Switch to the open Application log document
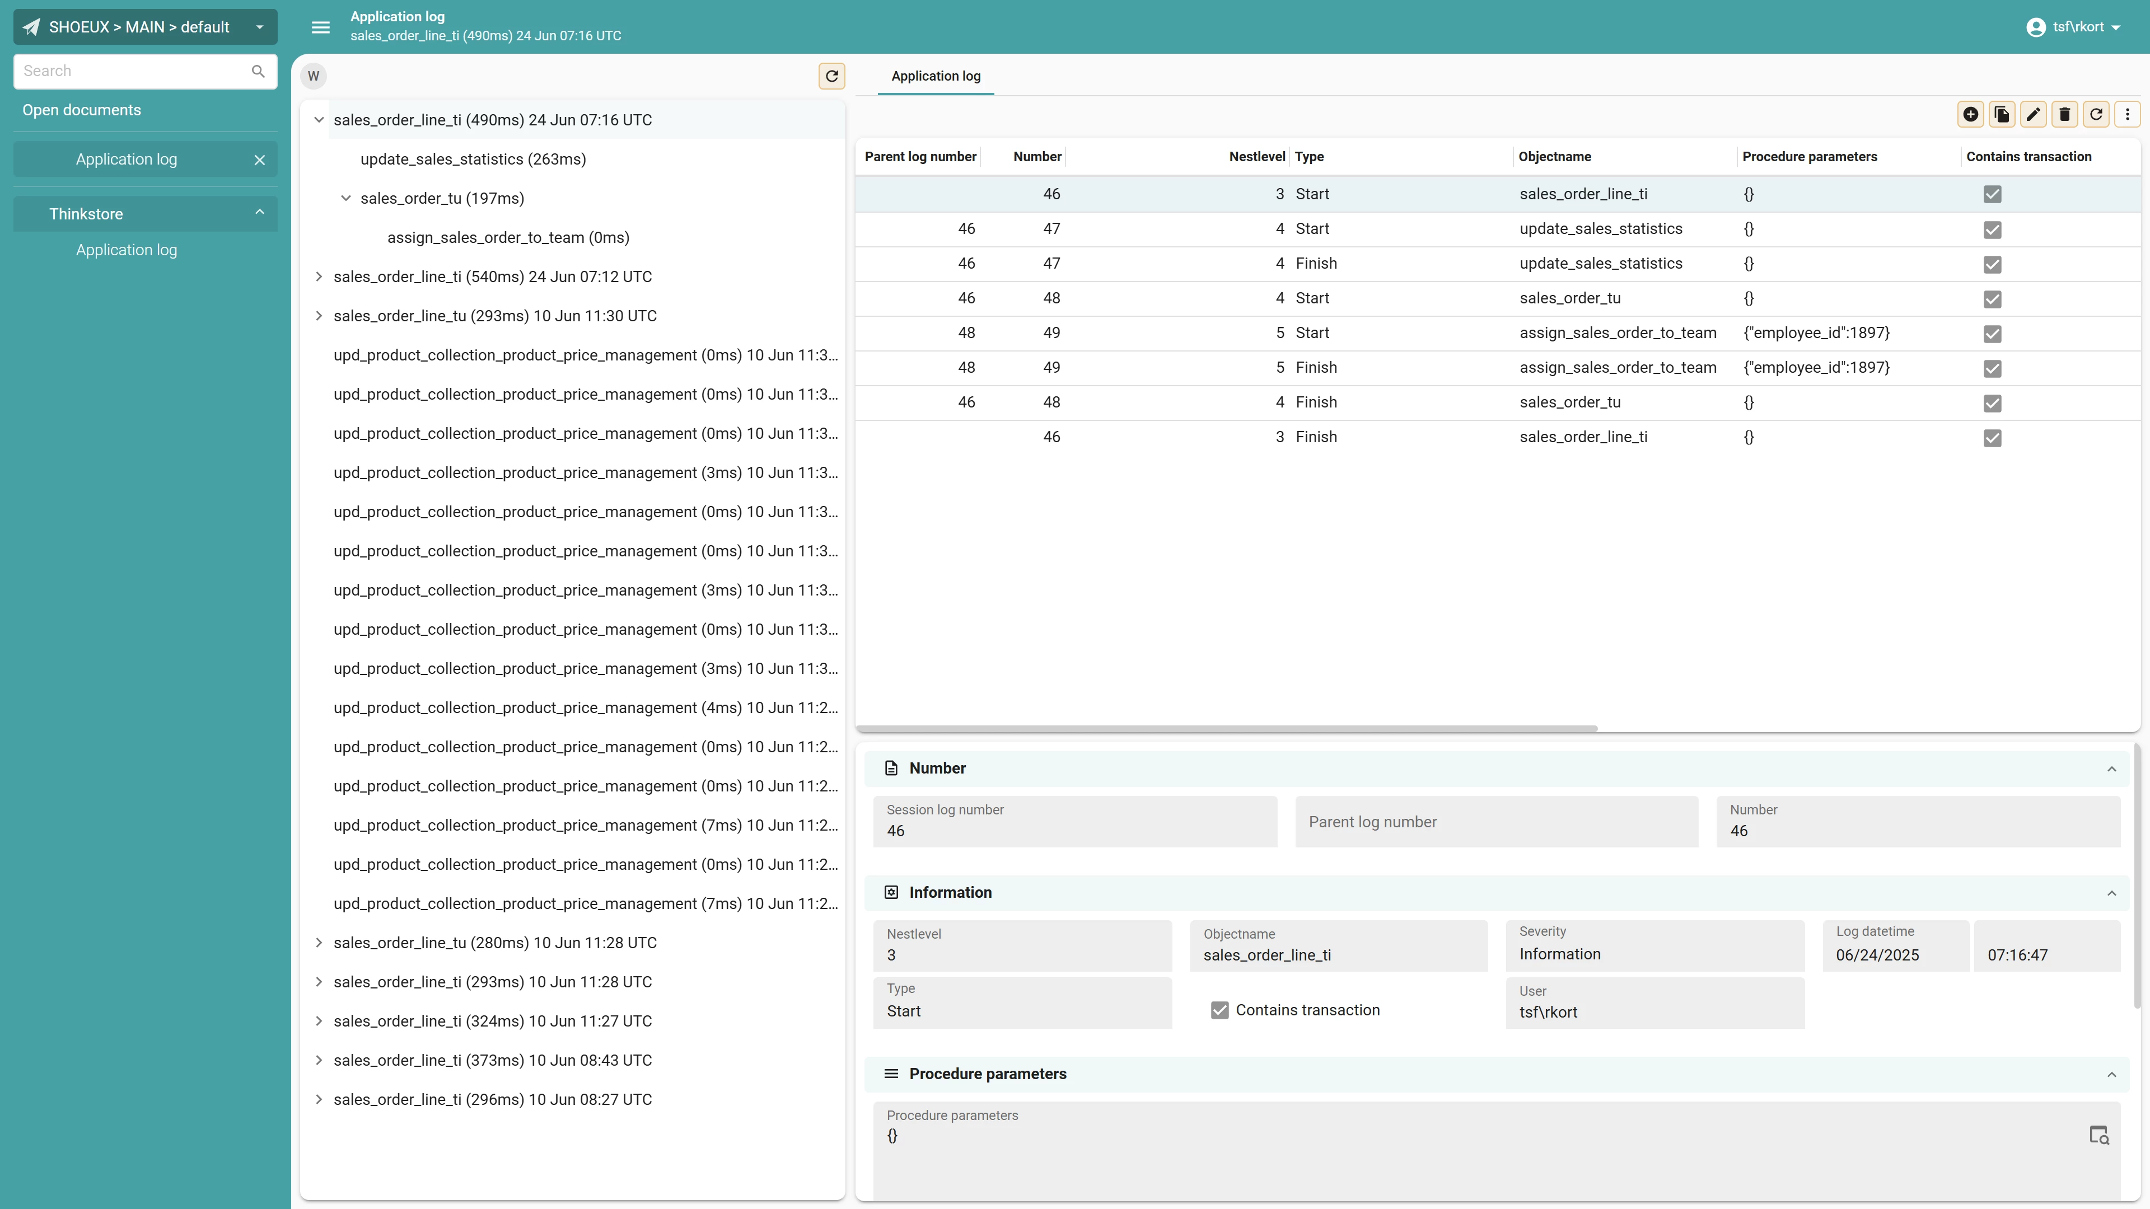Viewport: 2150px width, 1209px height. point(126,160)
